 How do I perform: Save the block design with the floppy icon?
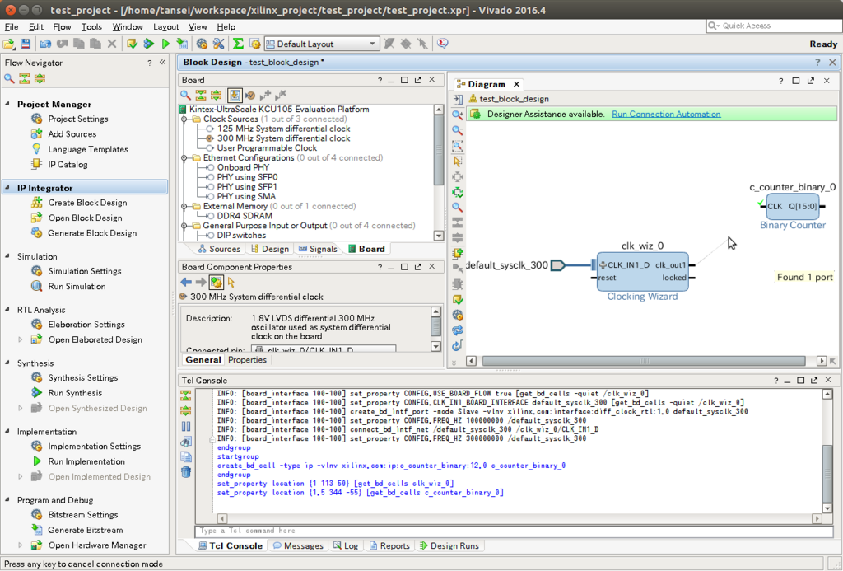(x=26, y=44)
